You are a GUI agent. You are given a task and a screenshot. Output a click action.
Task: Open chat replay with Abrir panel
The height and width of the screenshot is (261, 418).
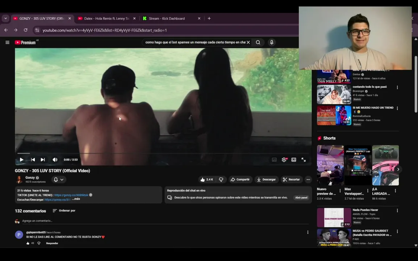(301, 198)
